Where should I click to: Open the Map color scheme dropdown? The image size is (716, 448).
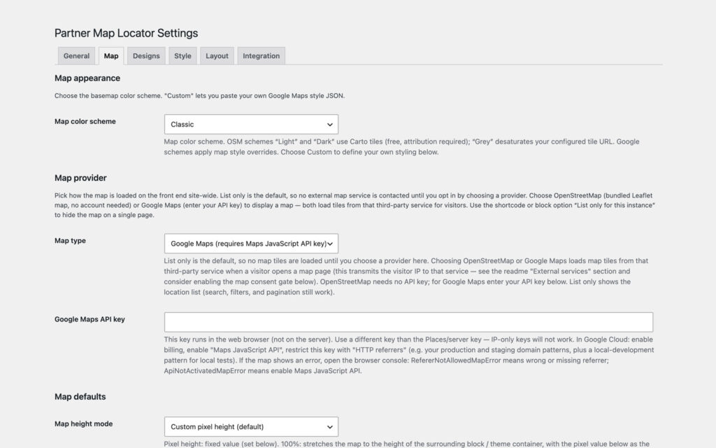tap(251, 125)
